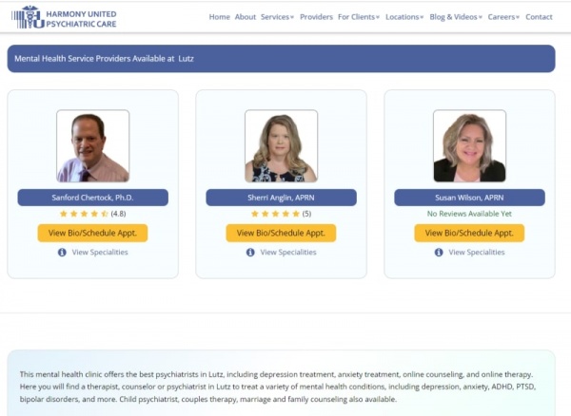The width and height of the screenshot is (571, 416).
Task: Open the Careers dropdown menu
Action: [503, 17]
